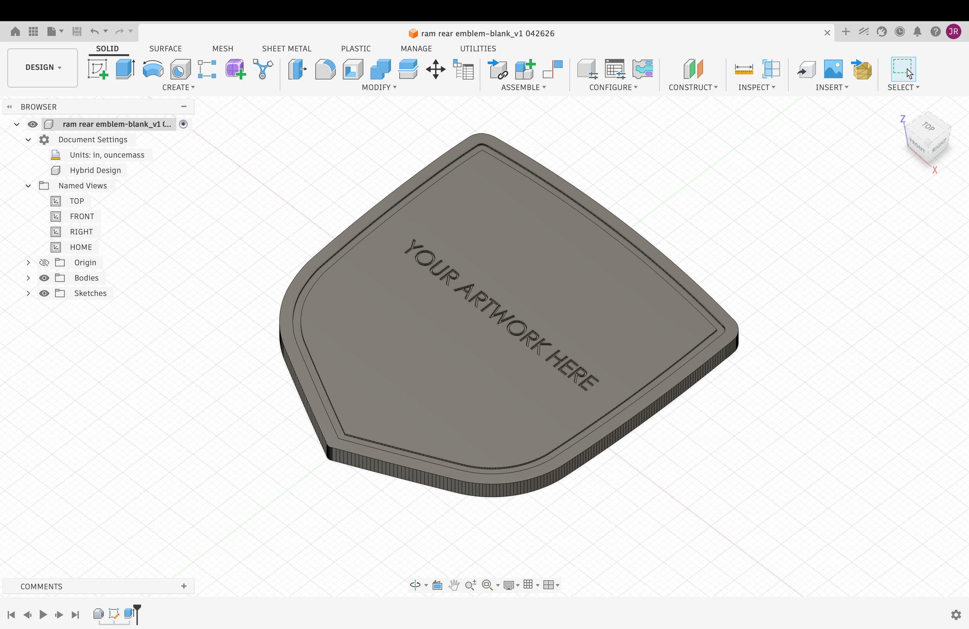Add a new comment with plus button

tap(184, 586)
